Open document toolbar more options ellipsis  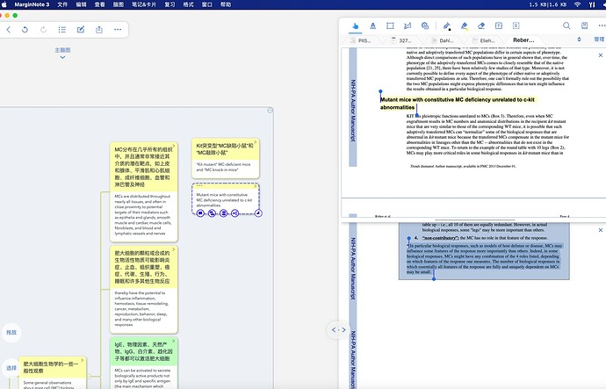pos(602,25)
